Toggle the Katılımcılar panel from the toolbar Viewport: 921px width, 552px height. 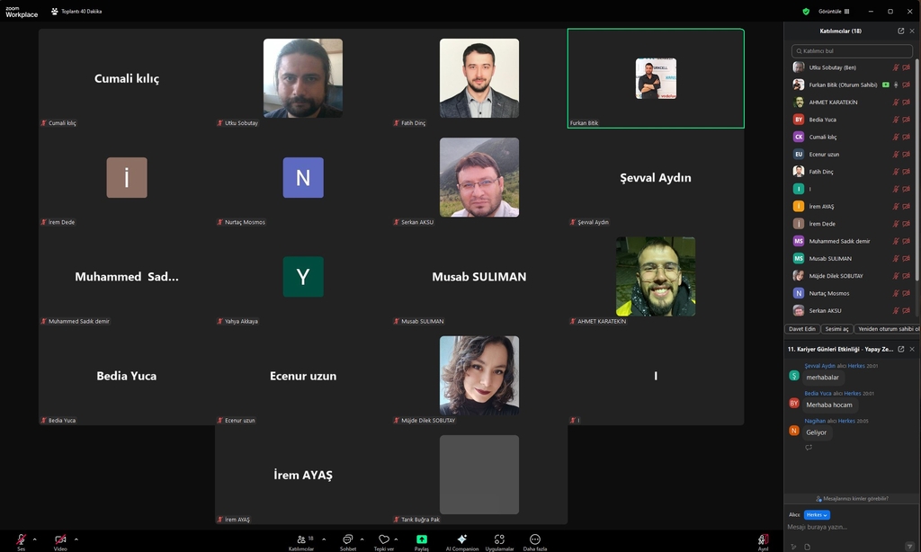(301, 542)
